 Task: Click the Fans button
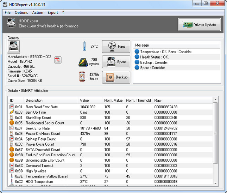(116, 46)
